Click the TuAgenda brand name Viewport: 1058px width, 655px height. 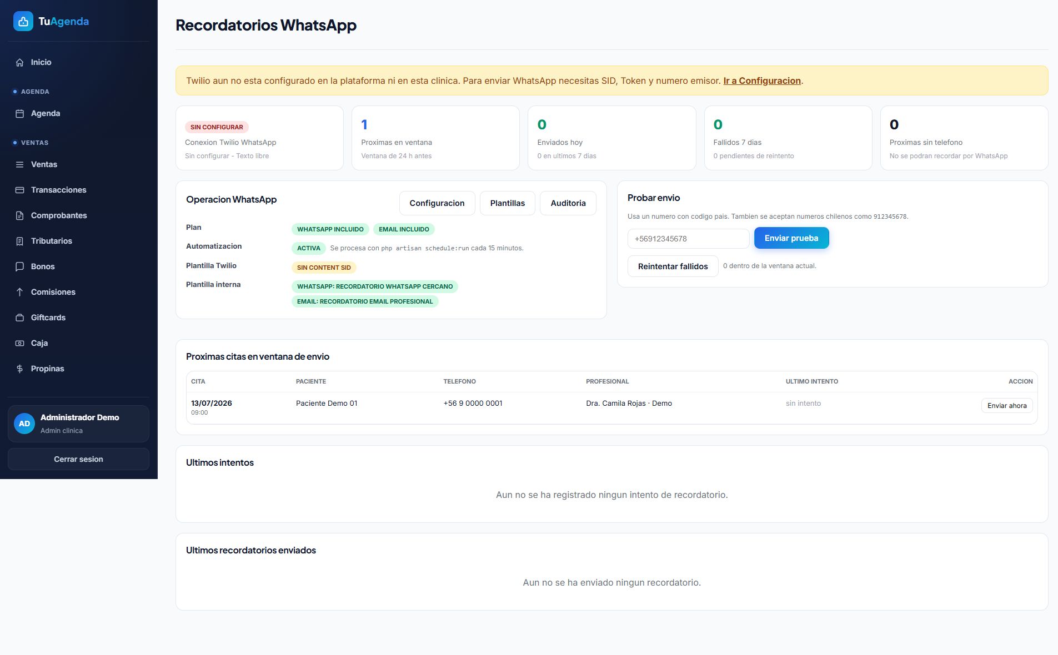(x=63, y=21)
